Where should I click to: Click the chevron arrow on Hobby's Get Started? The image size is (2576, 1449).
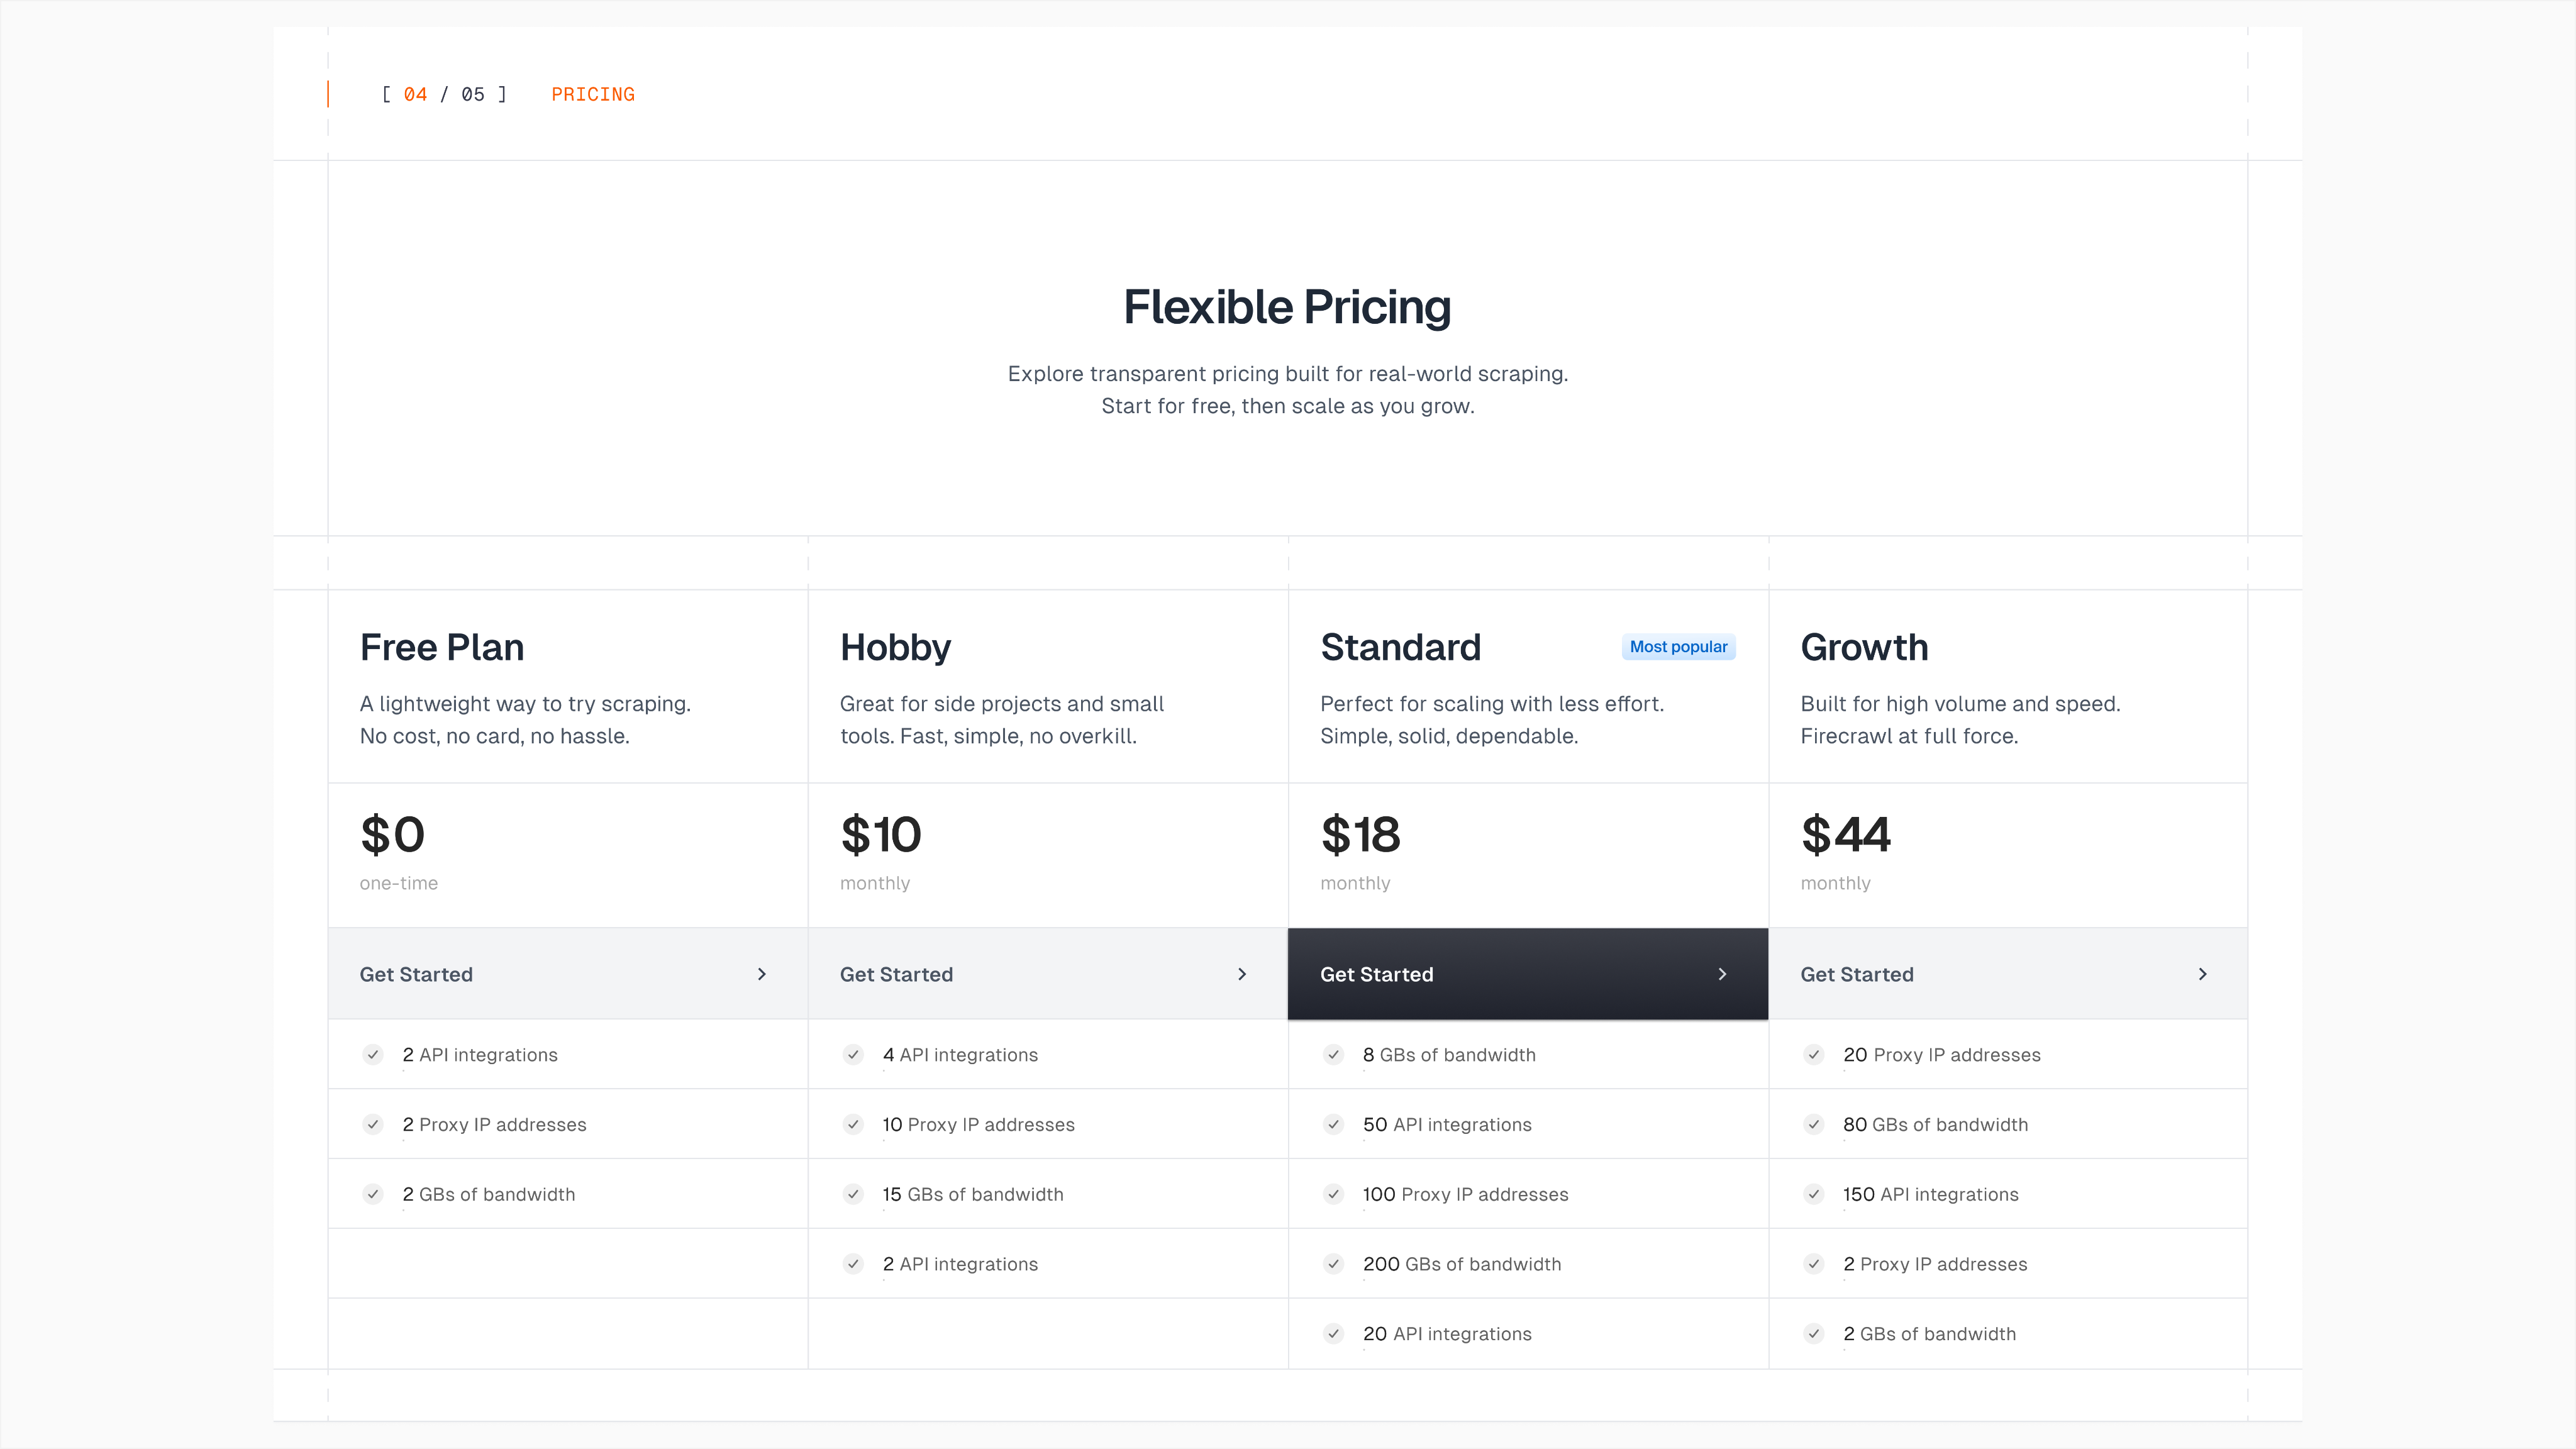[x=1242, y=974]
